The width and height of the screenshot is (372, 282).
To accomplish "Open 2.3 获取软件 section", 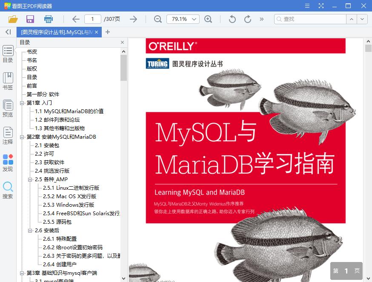I will (49, 162).
